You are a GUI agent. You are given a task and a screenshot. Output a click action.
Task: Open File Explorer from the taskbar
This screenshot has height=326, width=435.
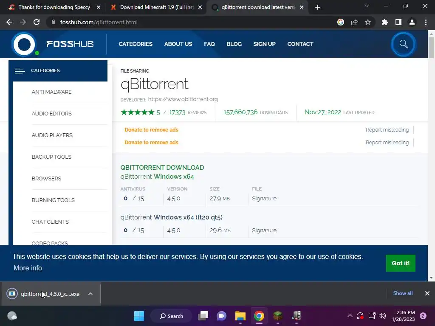240,316
